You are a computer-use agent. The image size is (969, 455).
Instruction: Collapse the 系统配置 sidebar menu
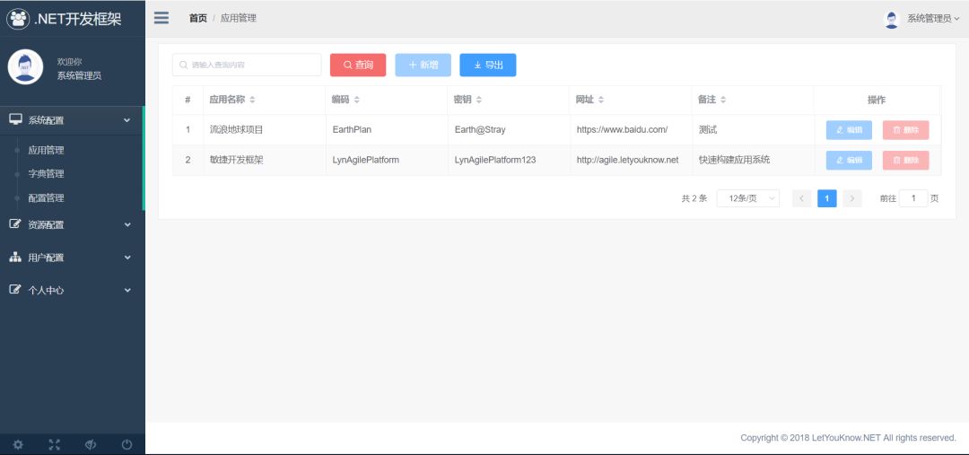pyautogui.click(x=73, y=120)
